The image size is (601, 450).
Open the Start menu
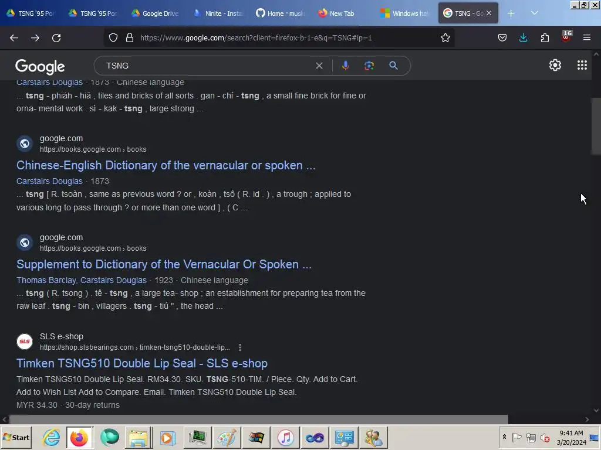[x=16, y=438]
